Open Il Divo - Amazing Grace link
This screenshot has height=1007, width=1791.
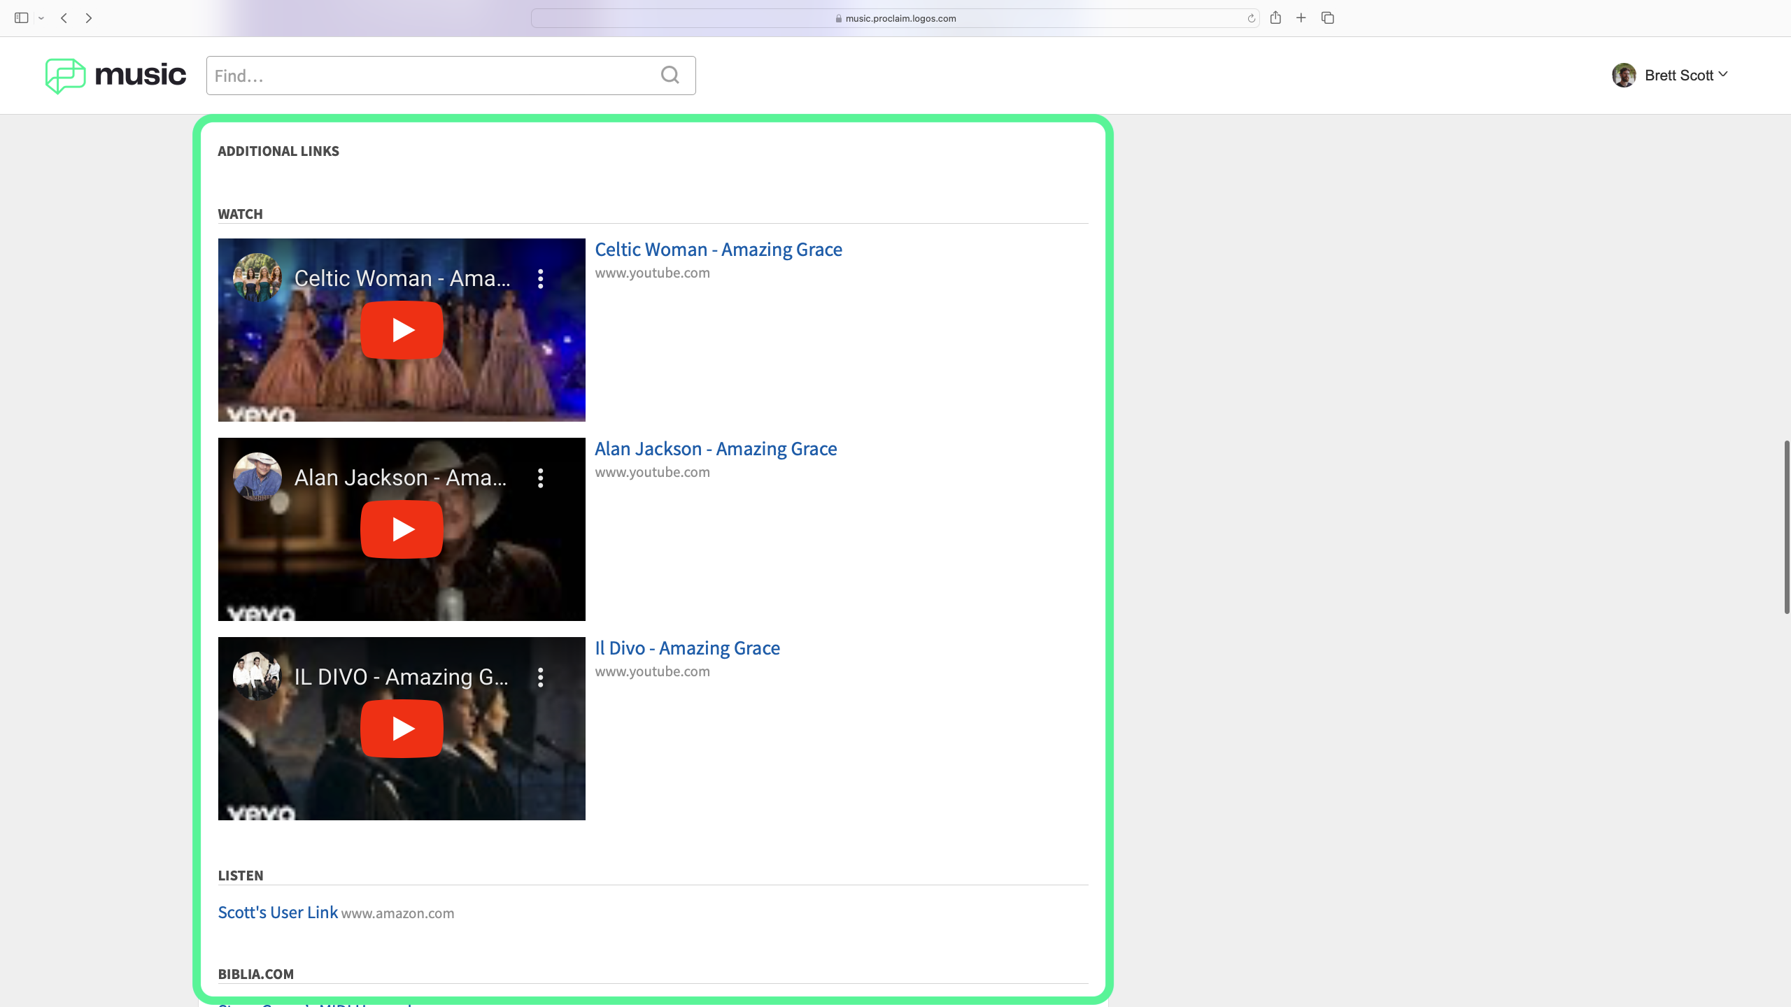(x=687, y=648)
